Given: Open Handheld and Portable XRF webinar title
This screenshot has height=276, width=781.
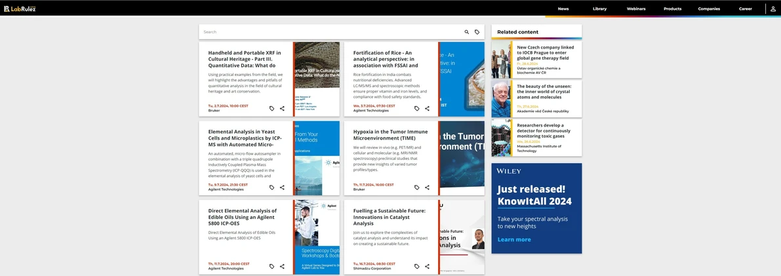Looking at the screenshot, I should pos(245,59).
